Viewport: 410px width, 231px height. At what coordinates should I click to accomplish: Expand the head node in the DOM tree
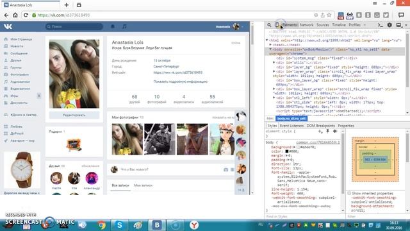tap(270, 45)
